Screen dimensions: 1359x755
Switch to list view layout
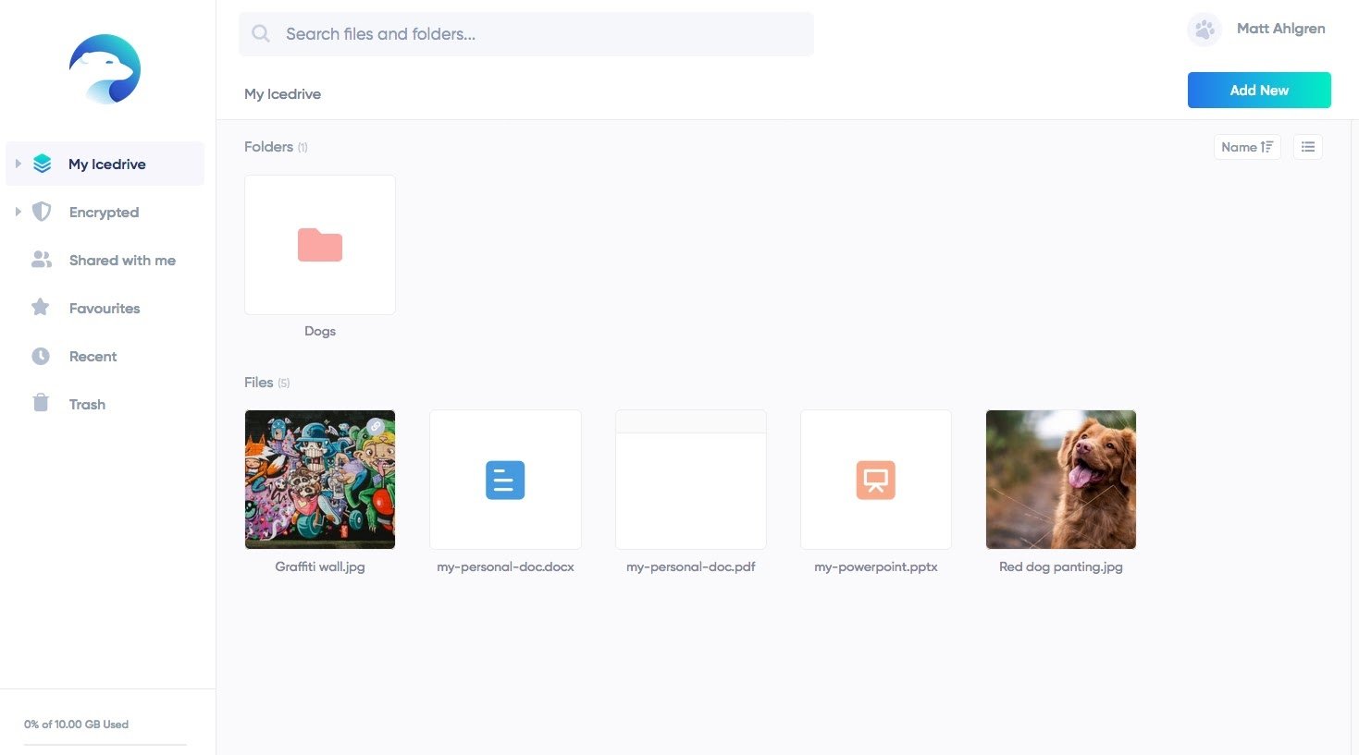1307,147
